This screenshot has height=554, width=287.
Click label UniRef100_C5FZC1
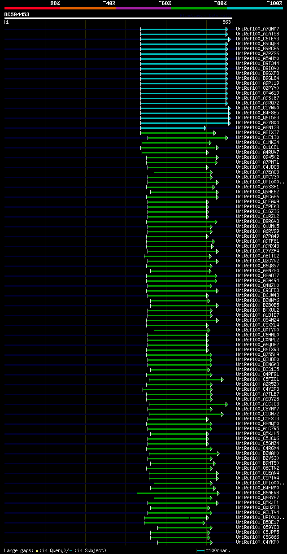click(257, 379)
